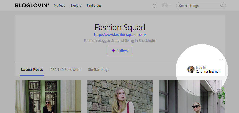Open My feed in navigation
Image resolution: width=239 pixels, height=113 pixels.
pyautogui.click(x=59, y=6)
